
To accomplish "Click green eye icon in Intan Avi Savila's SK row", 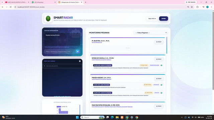I will (x=161, y=65).
